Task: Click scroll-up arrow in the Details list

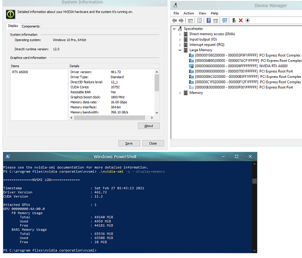Action: (157, 72)
